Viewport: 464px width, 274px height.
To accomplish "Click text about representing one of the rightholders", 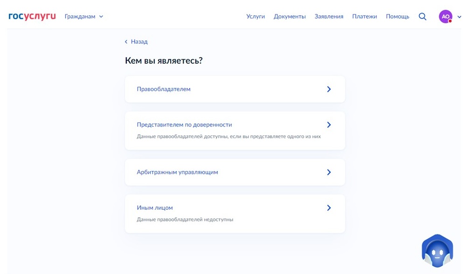I will coord(229,136).
